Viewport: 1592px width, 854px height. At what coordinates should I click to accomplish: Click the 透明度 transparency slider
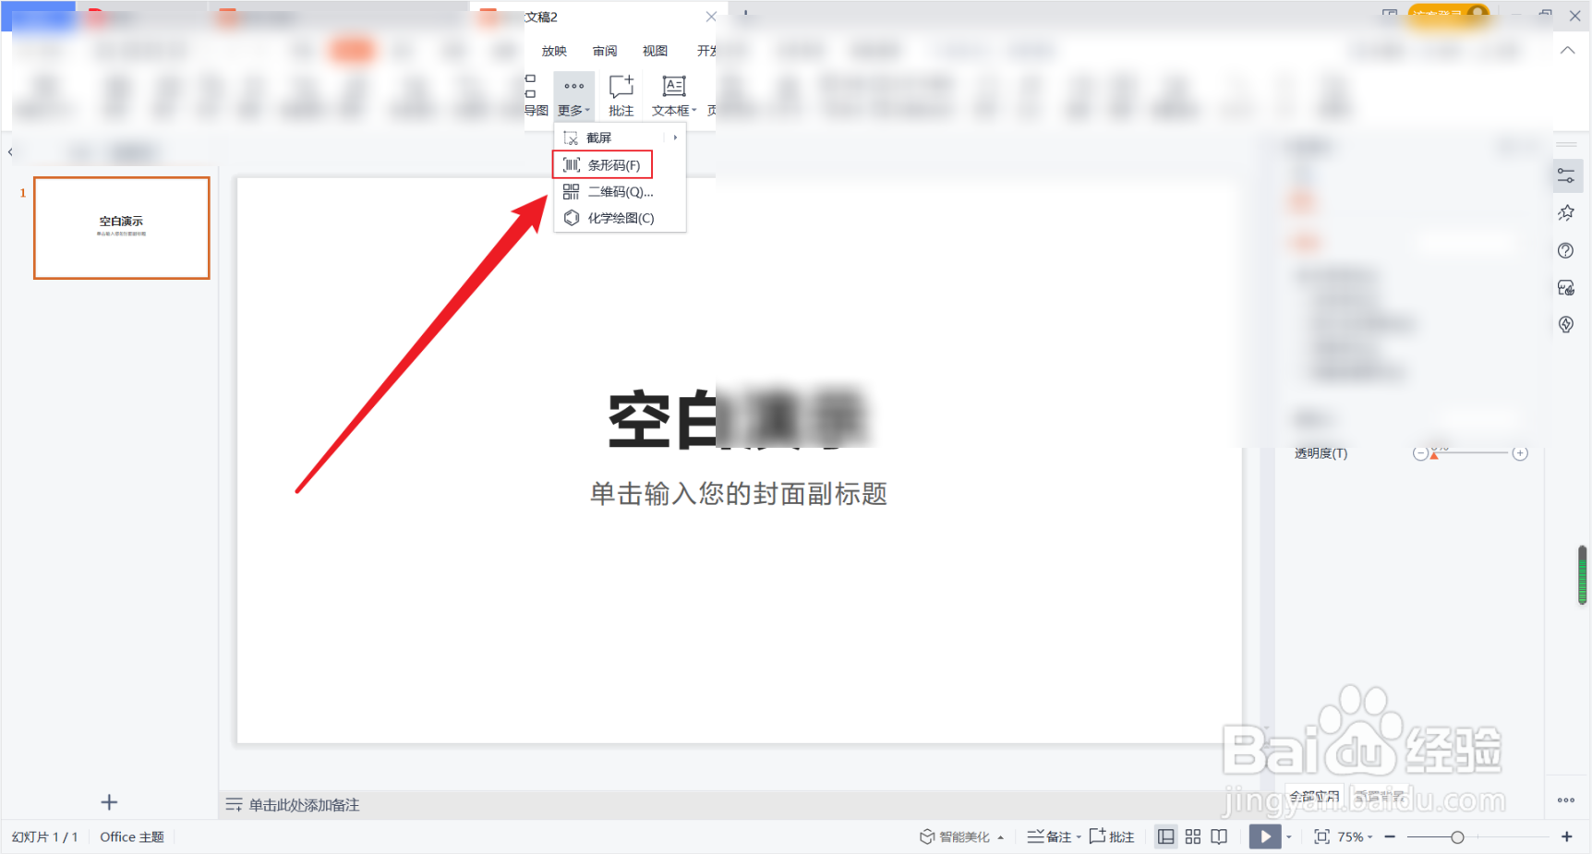[1471, 453]
